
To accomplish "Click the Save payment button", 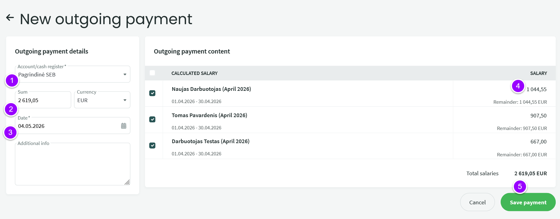I will (x=528, y=202).
